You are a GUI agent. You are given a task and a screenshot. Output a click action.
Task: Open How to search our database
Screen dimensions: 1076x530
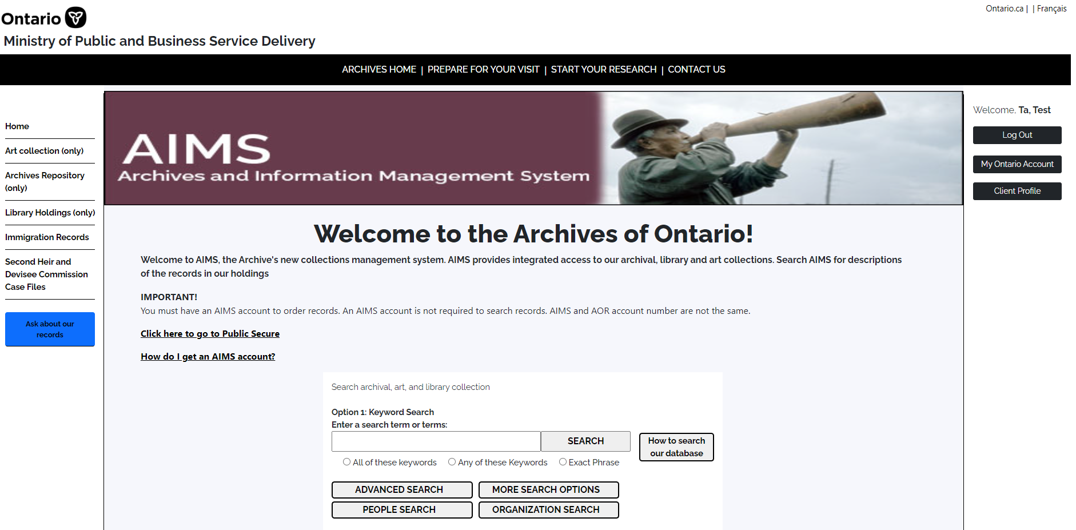[x=676, y=447]
